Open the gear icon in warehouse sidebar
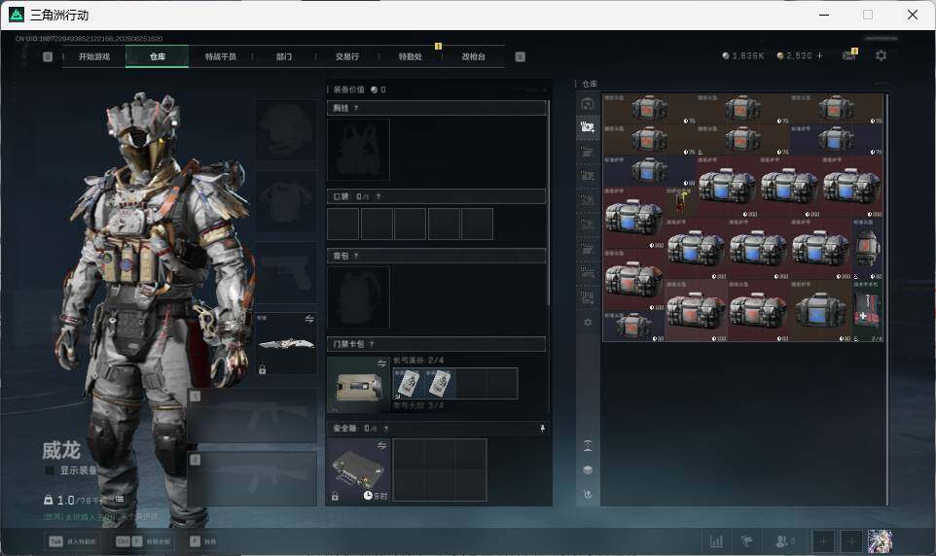This screenshot has width=936, height=556. (588, 322)
